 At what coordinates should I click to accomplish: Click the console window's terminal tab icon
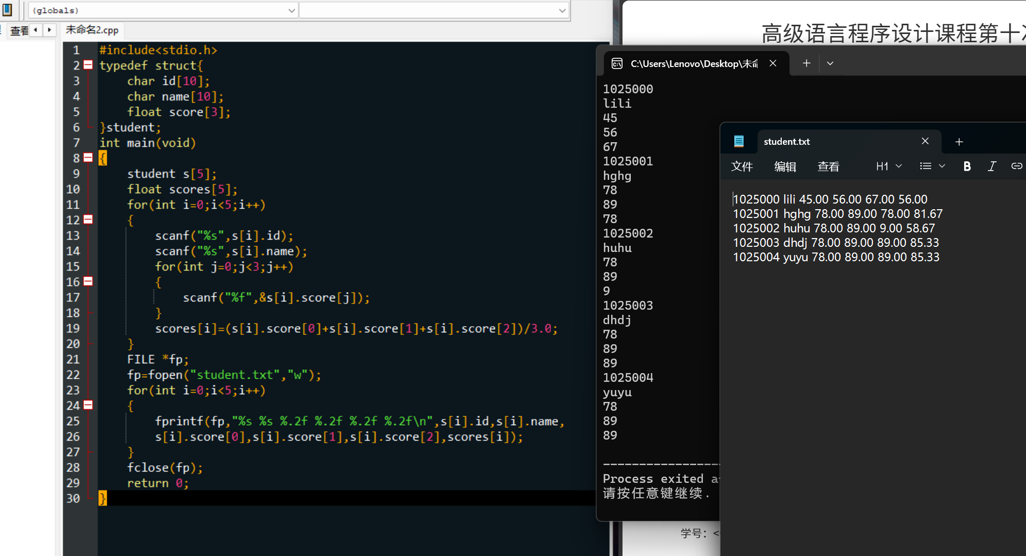(x=617, y=63)
